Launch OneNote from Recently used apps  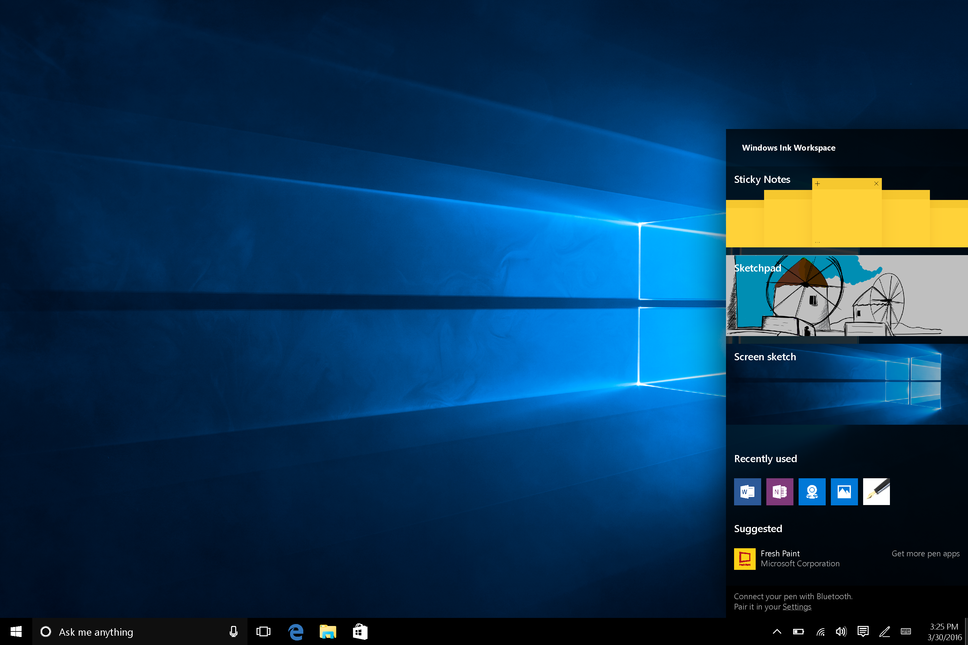(x=780, y=491)
